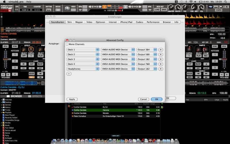Click left deck sample PLAY button
Viewport: 230px width, 144px height.
pyautogui.click(x=41, y=56)
